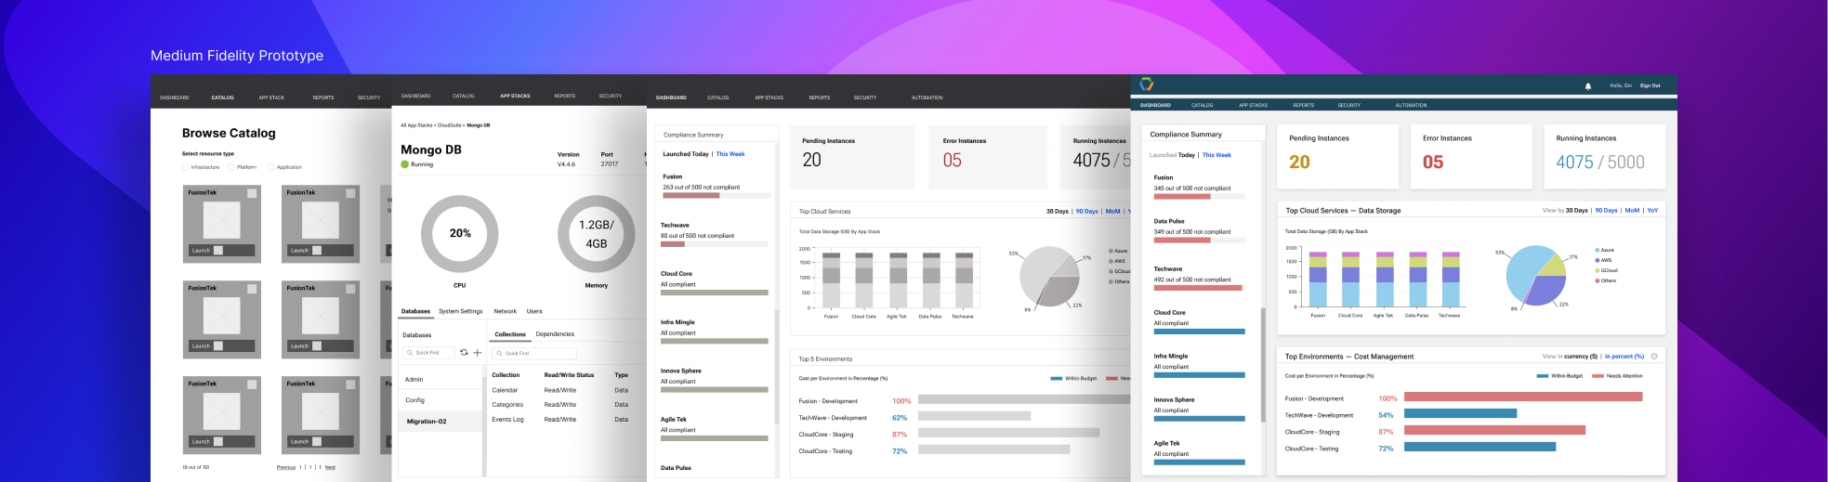Tick the checkbox on the top-left FusionTek card
This screenshot has height=482, width=1828.
[x=252, y=193]
